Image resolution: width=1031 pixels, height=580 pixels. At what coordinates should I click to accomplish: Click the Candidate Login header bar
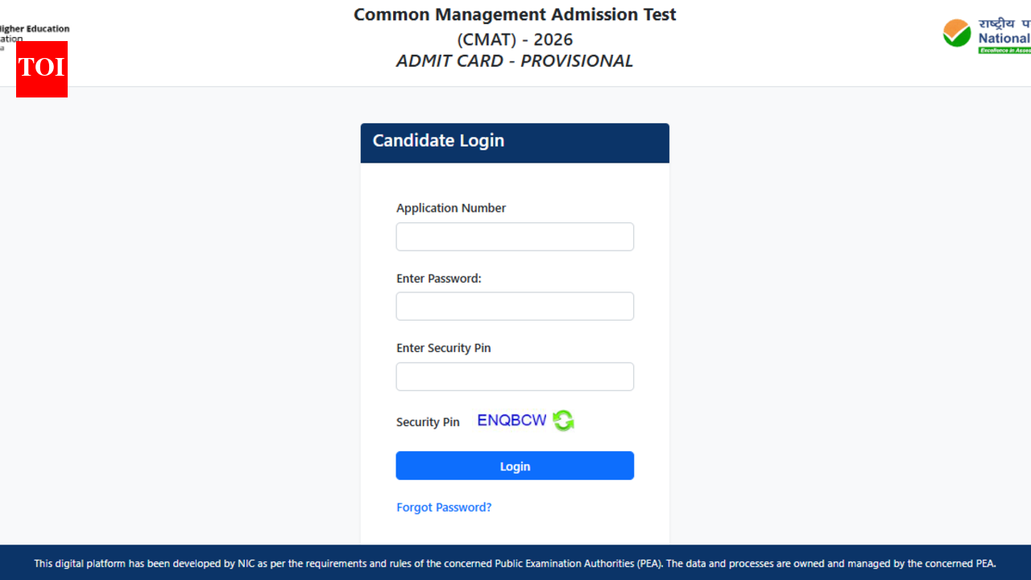[515, 142]
